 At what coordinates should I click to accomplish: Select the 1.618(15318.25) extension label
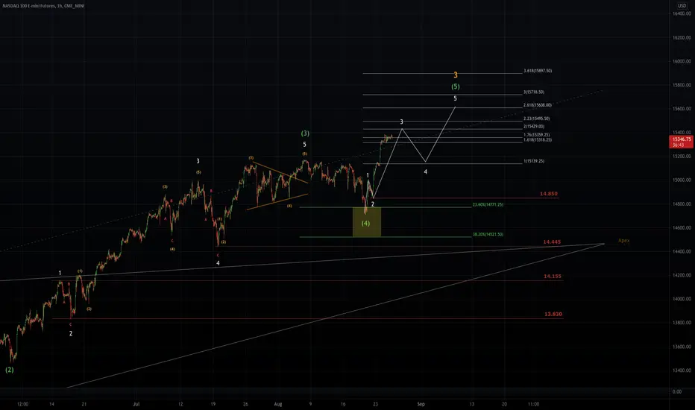pyautogui.click(x=538, y=139)
